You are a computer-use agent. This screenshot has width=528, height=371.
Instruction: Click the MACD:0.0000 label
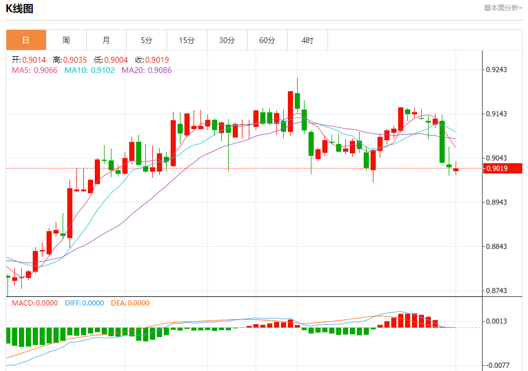[34, 303]
